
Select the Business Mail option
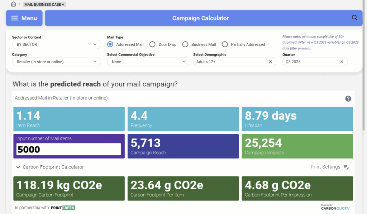185,44
